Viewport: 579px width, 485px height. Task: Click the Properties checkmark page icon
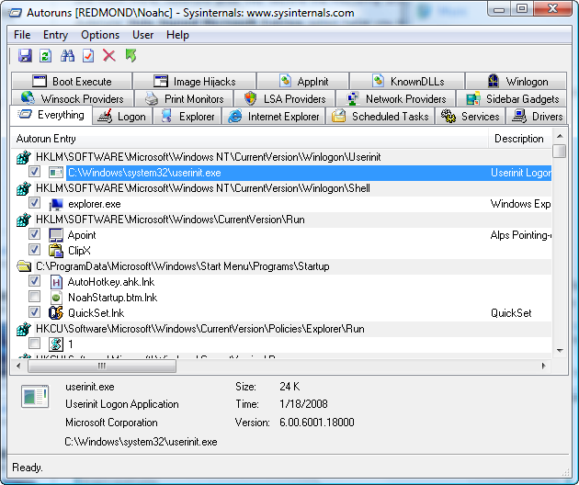[88, 56]
